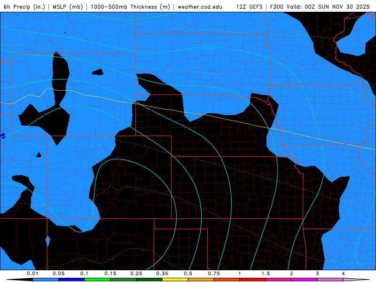Click the dark blue 0.05 legend swatch
The height and width of the screenshot is (282, 376).
tap(71, 280)
